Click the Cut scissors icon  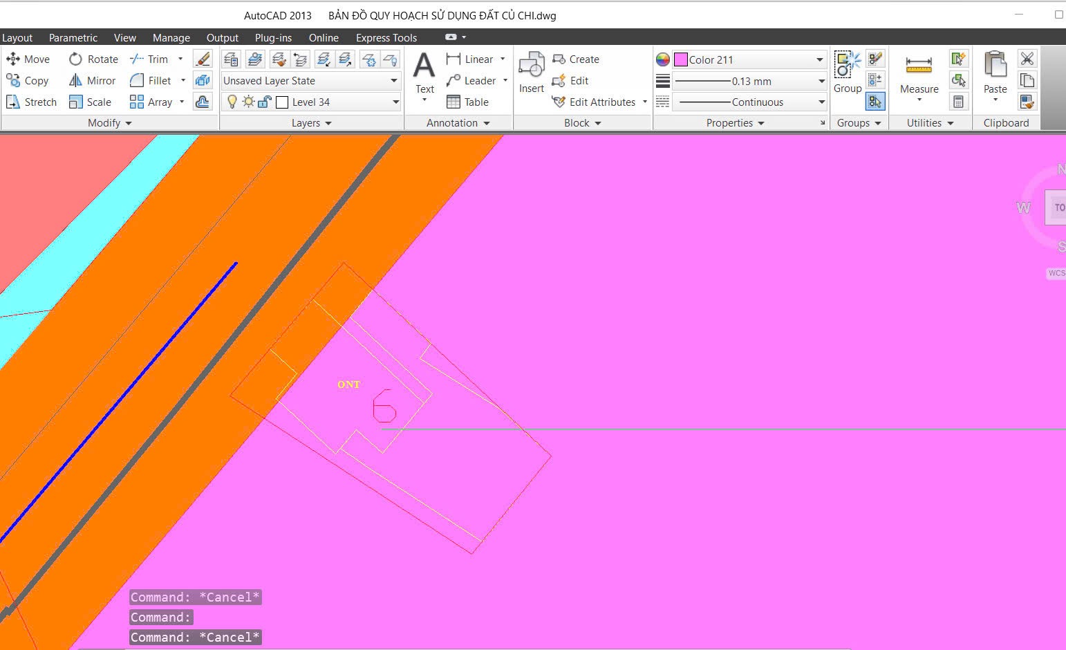click(1027, 59)
